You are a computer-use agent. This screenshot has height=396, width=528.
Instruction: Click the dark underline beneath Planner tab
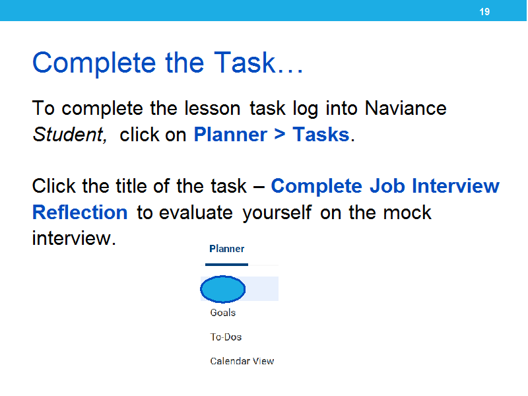coord(226,265)
